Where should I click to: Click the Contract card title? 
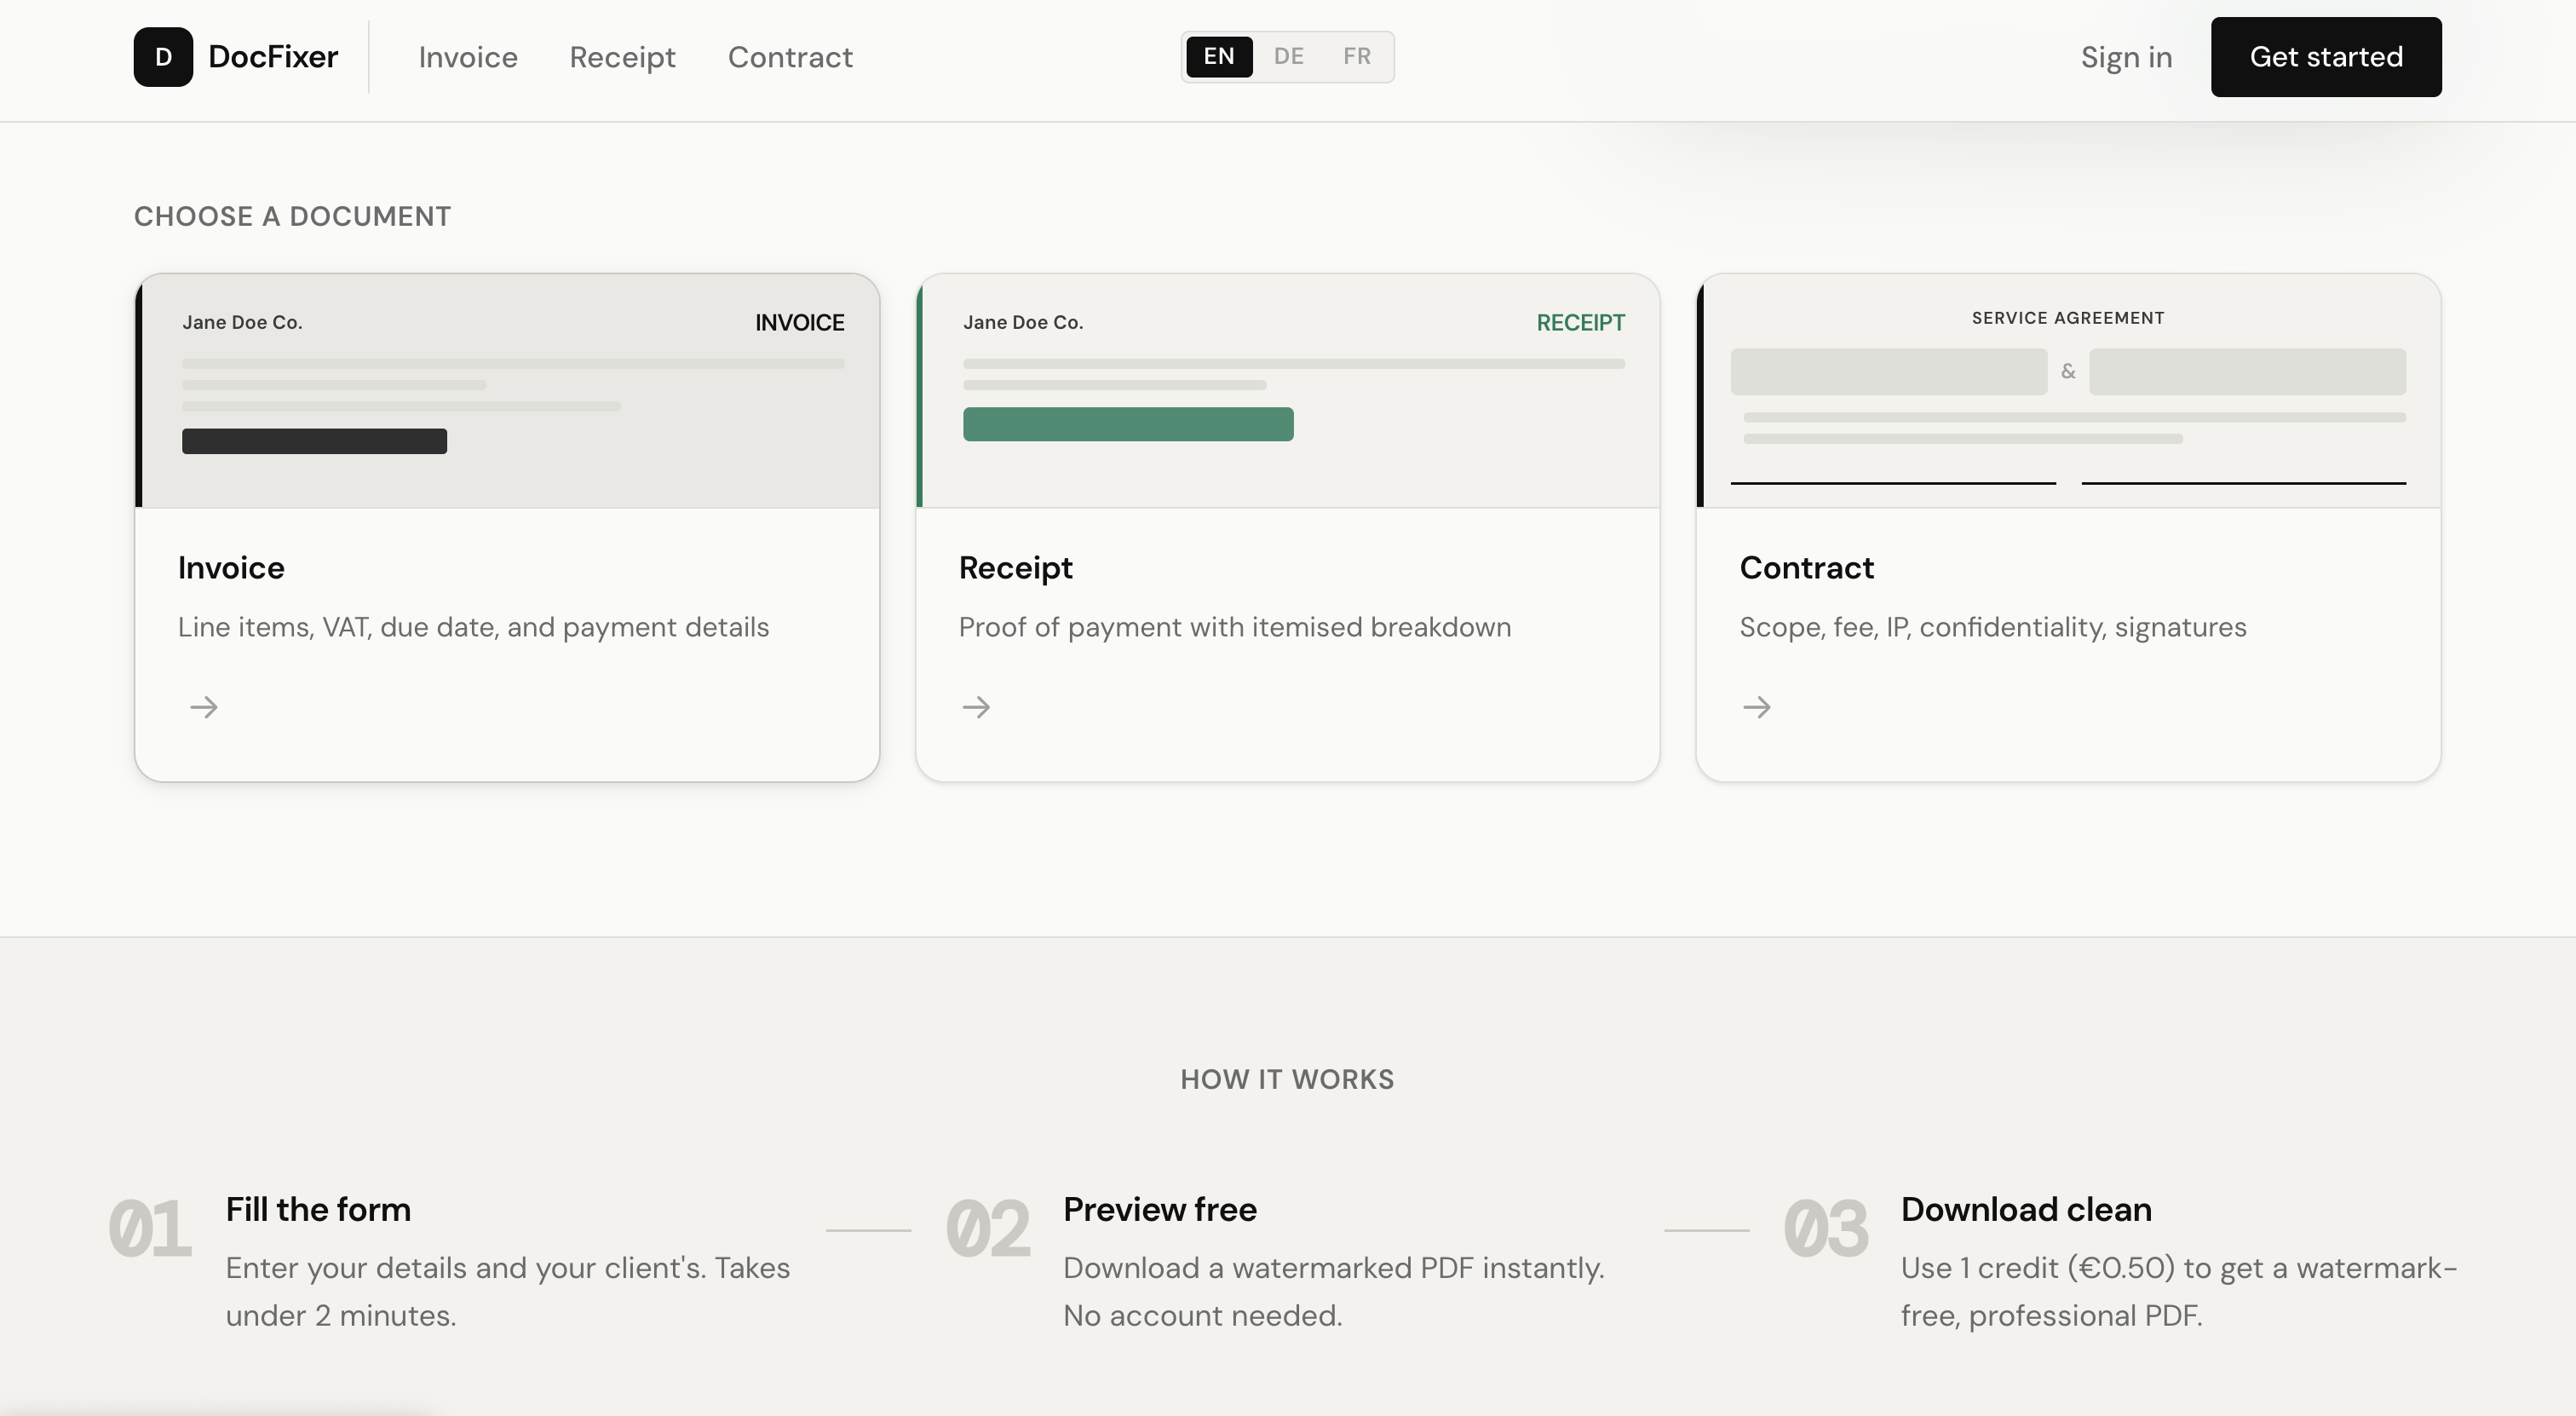point(1806,568)
